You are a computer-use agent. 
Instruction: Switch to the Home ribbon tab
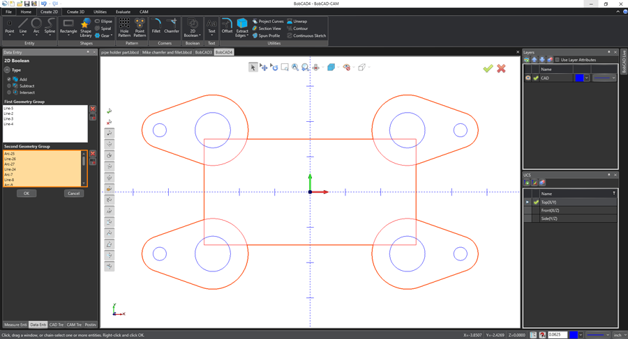pyautogui.click(x=26, y=12)
